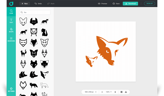Select the outlined fox face with oval eyes, third row
This screenshot has width=164, height=96.
click(44, 43)
